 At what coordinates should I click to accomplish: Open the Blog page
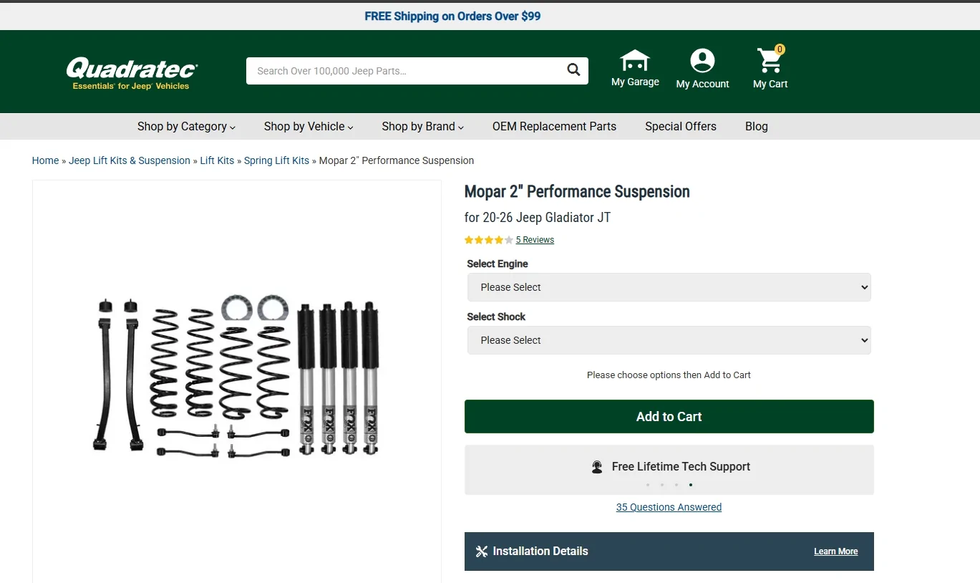757,127
